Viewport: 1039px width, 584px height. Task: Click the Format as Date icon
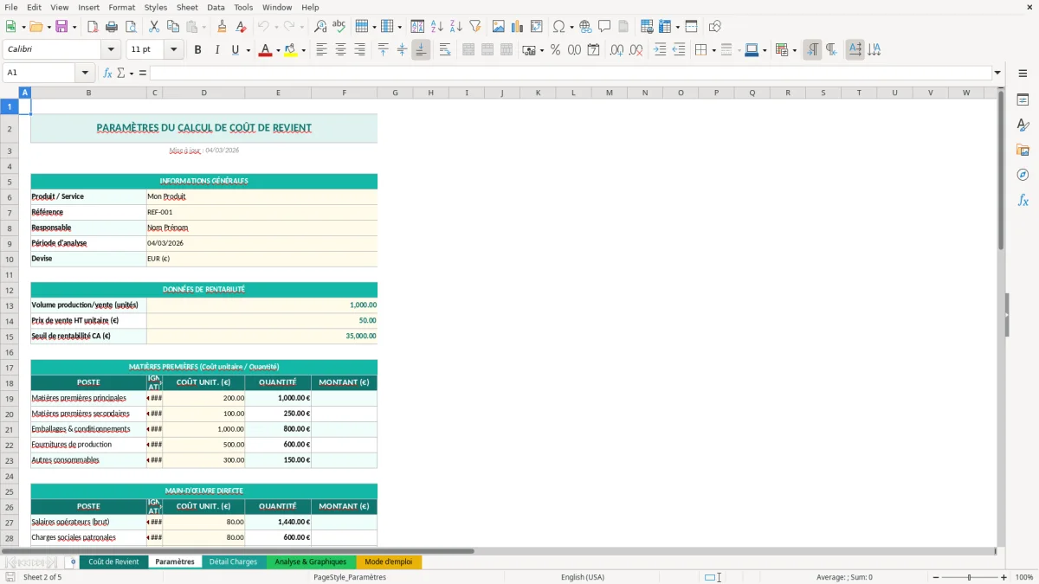coord(593,50)
